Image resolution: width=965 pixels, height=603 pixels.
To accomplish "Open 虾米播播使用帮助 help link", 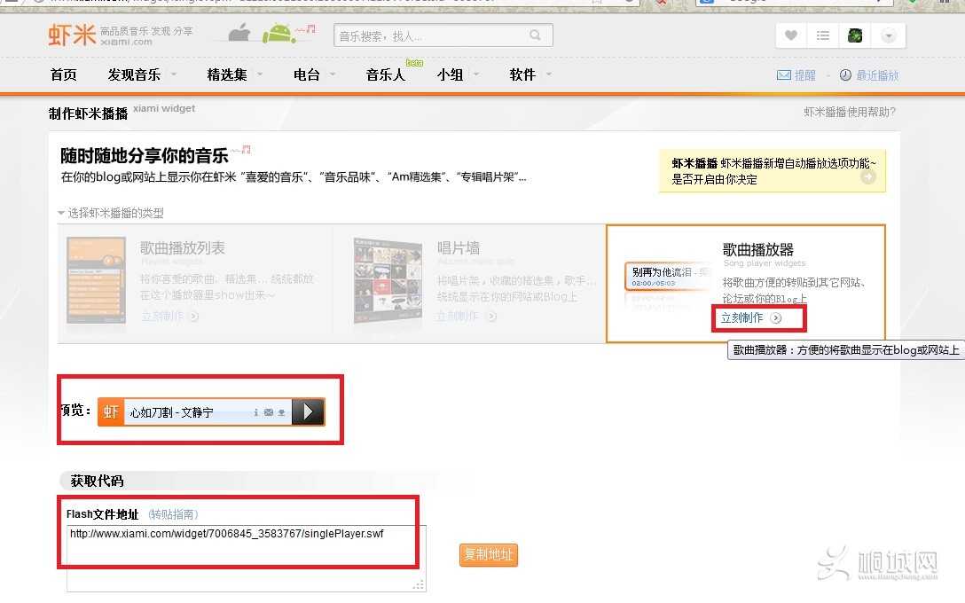I will pos(850,112).
